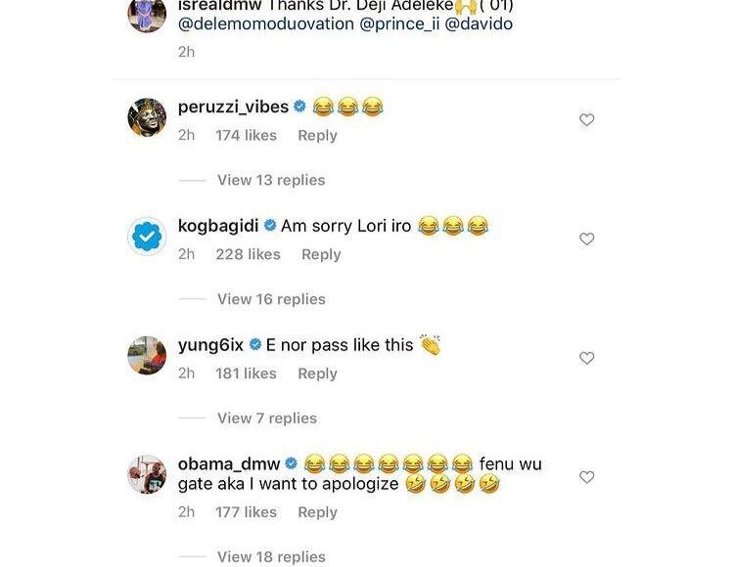Open kogbagidi verified avatar
Viewport: 734px width, 567px height.
[147, 237]
